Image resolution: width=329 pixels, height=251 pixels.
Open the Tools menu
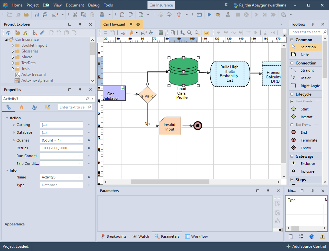pyautogui.click(x=108, y=5)
